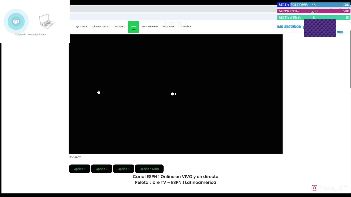Choose stream Opción 3
The height and width of the screenshot is (197, 351).
coord(123,169)
